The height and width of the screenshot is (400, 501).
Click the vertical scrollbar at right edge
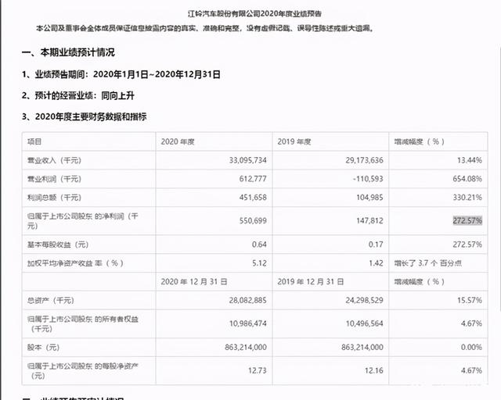point(499,179)
